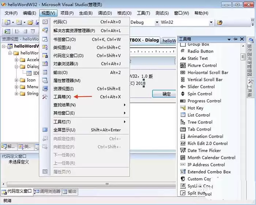The image size is (256, 205).
Task: Select the Progress Control toolbox icon
Action: (183, 101)
